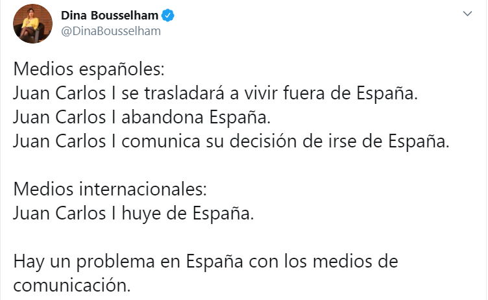Open Dina Bousselham's profile picture

32,23
